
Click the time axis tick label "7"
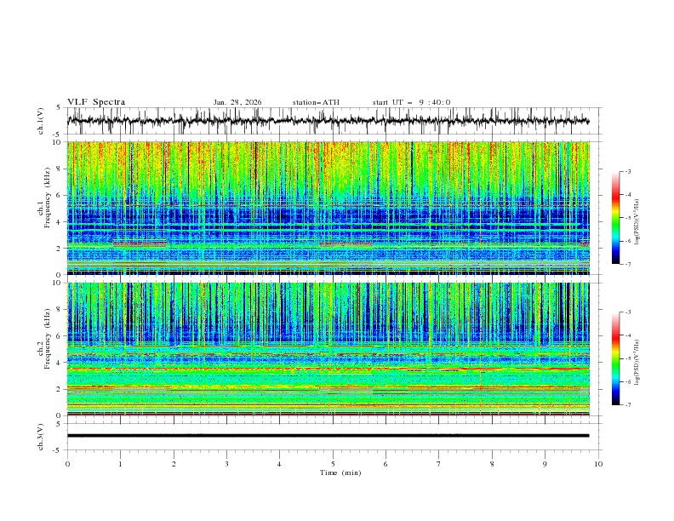click(x=439, y=464)
